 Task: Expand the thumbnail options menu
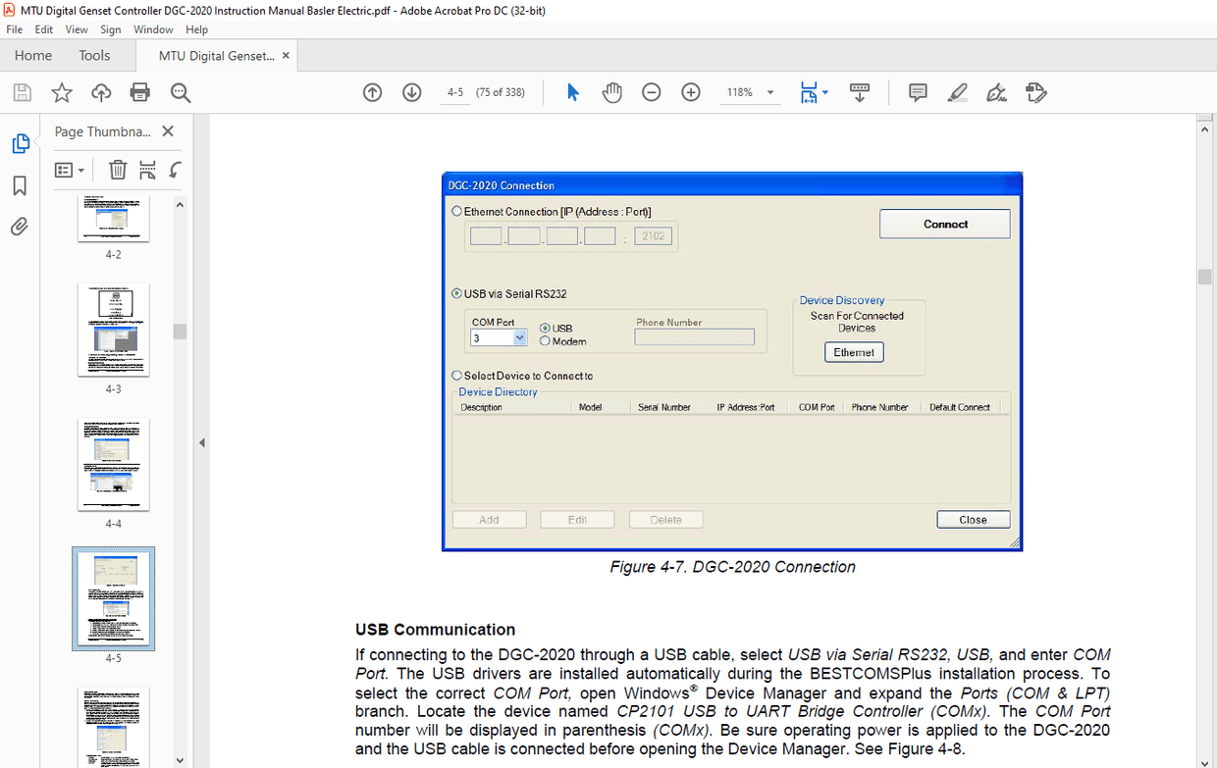69,170
